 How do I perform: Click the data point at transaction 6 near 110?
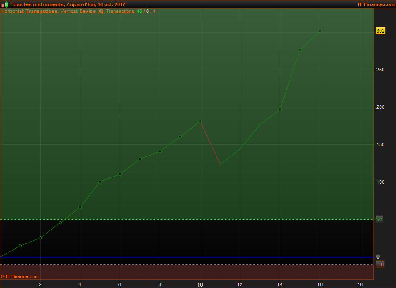pos(120,174)
